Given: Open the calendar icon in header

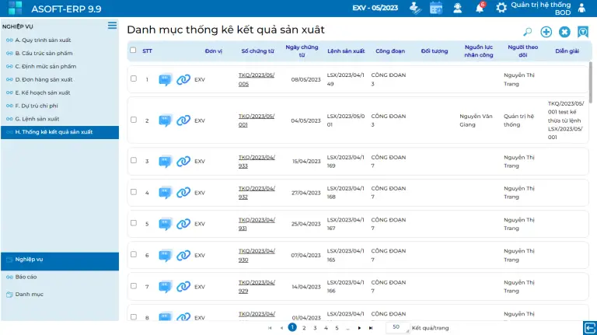Looking at the screenshot, I should 436,8.
